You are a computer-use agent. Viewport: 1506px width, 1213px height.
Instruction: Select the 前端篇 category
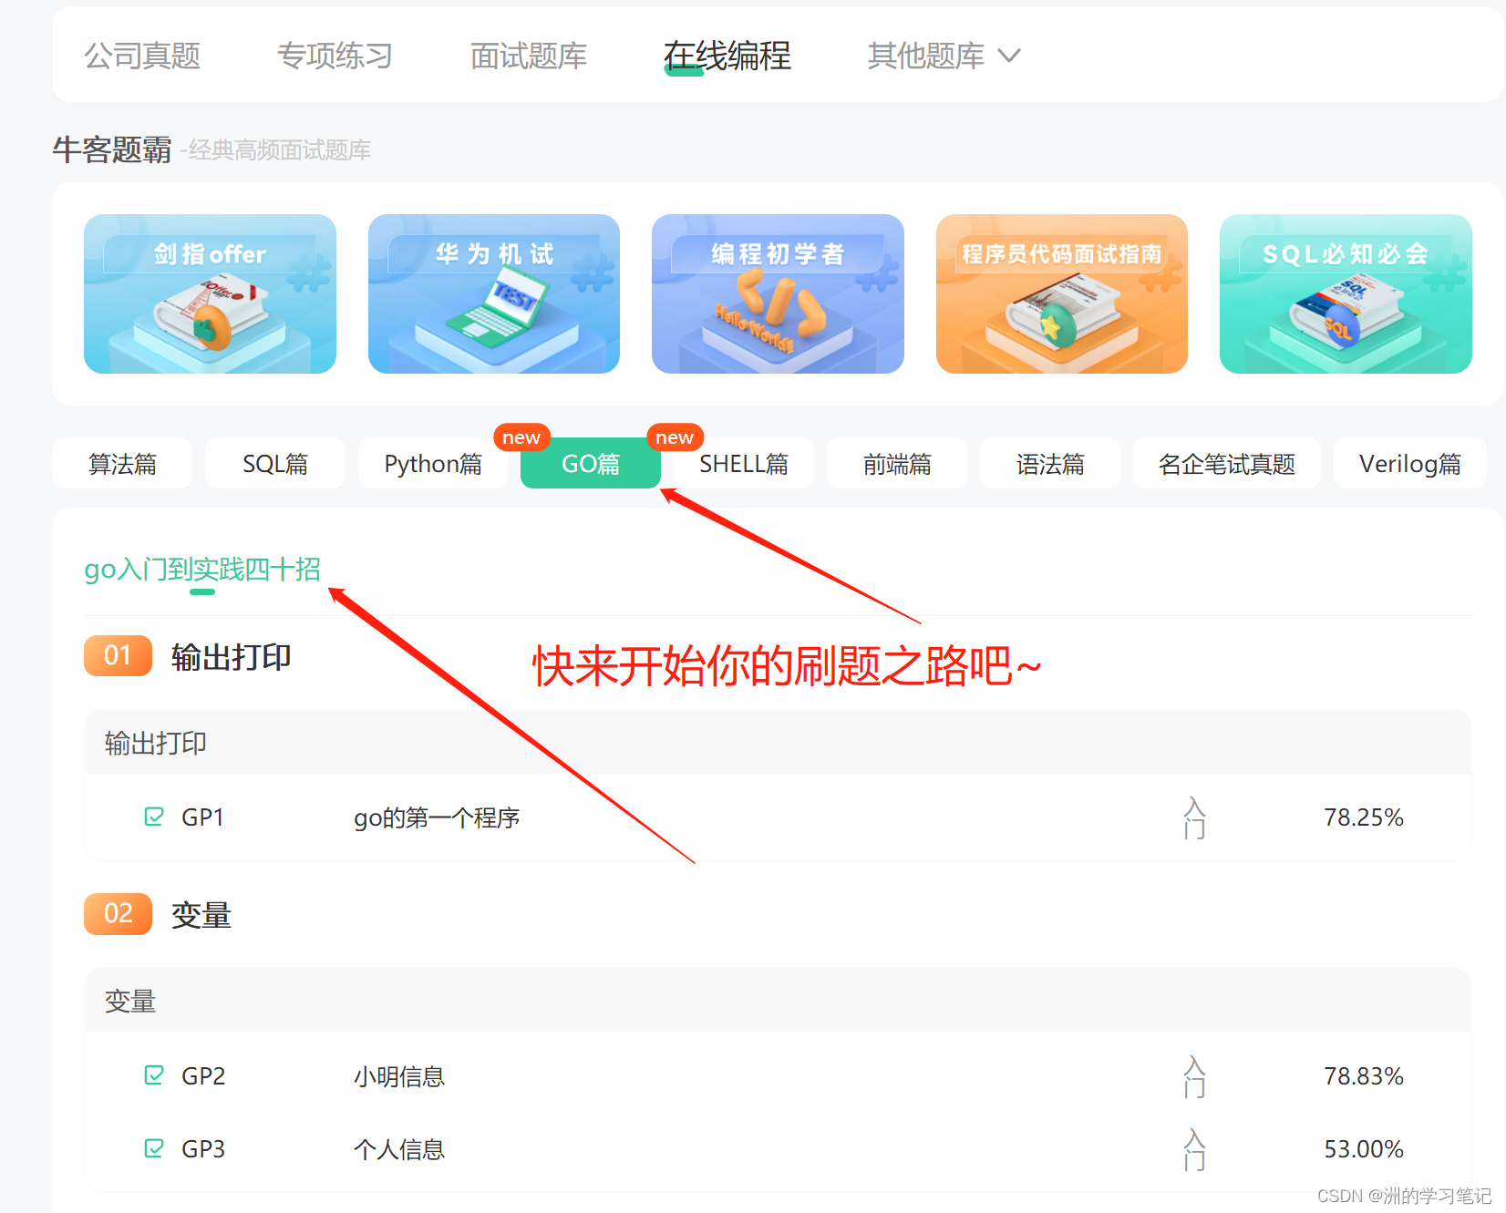coord(897,464)
